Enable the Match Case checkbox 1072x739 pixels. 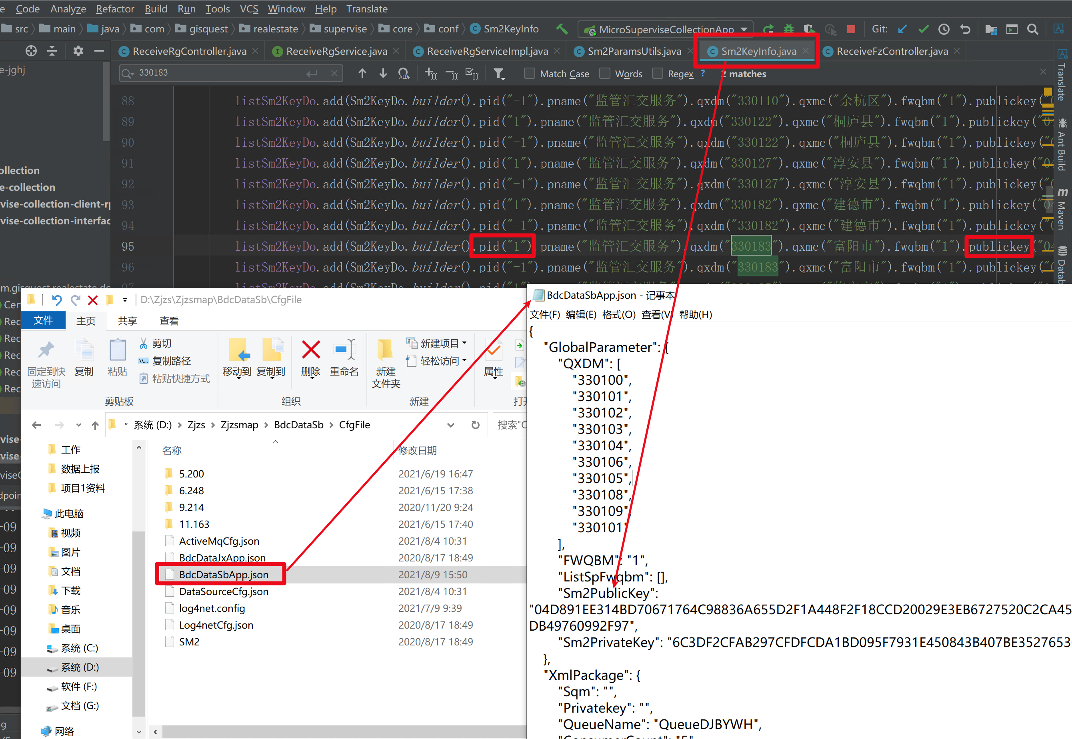tap(529, 74)
